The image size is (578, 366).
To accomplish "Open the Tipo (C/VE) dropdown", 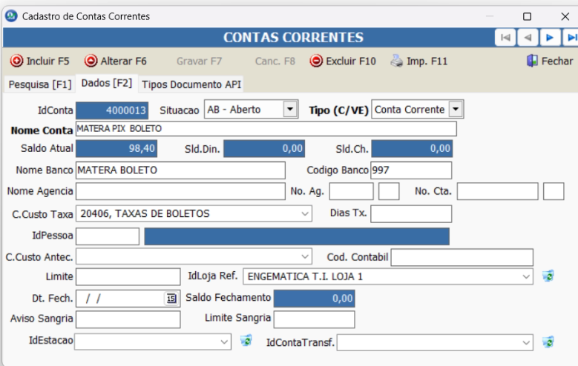I will (456, 110).
